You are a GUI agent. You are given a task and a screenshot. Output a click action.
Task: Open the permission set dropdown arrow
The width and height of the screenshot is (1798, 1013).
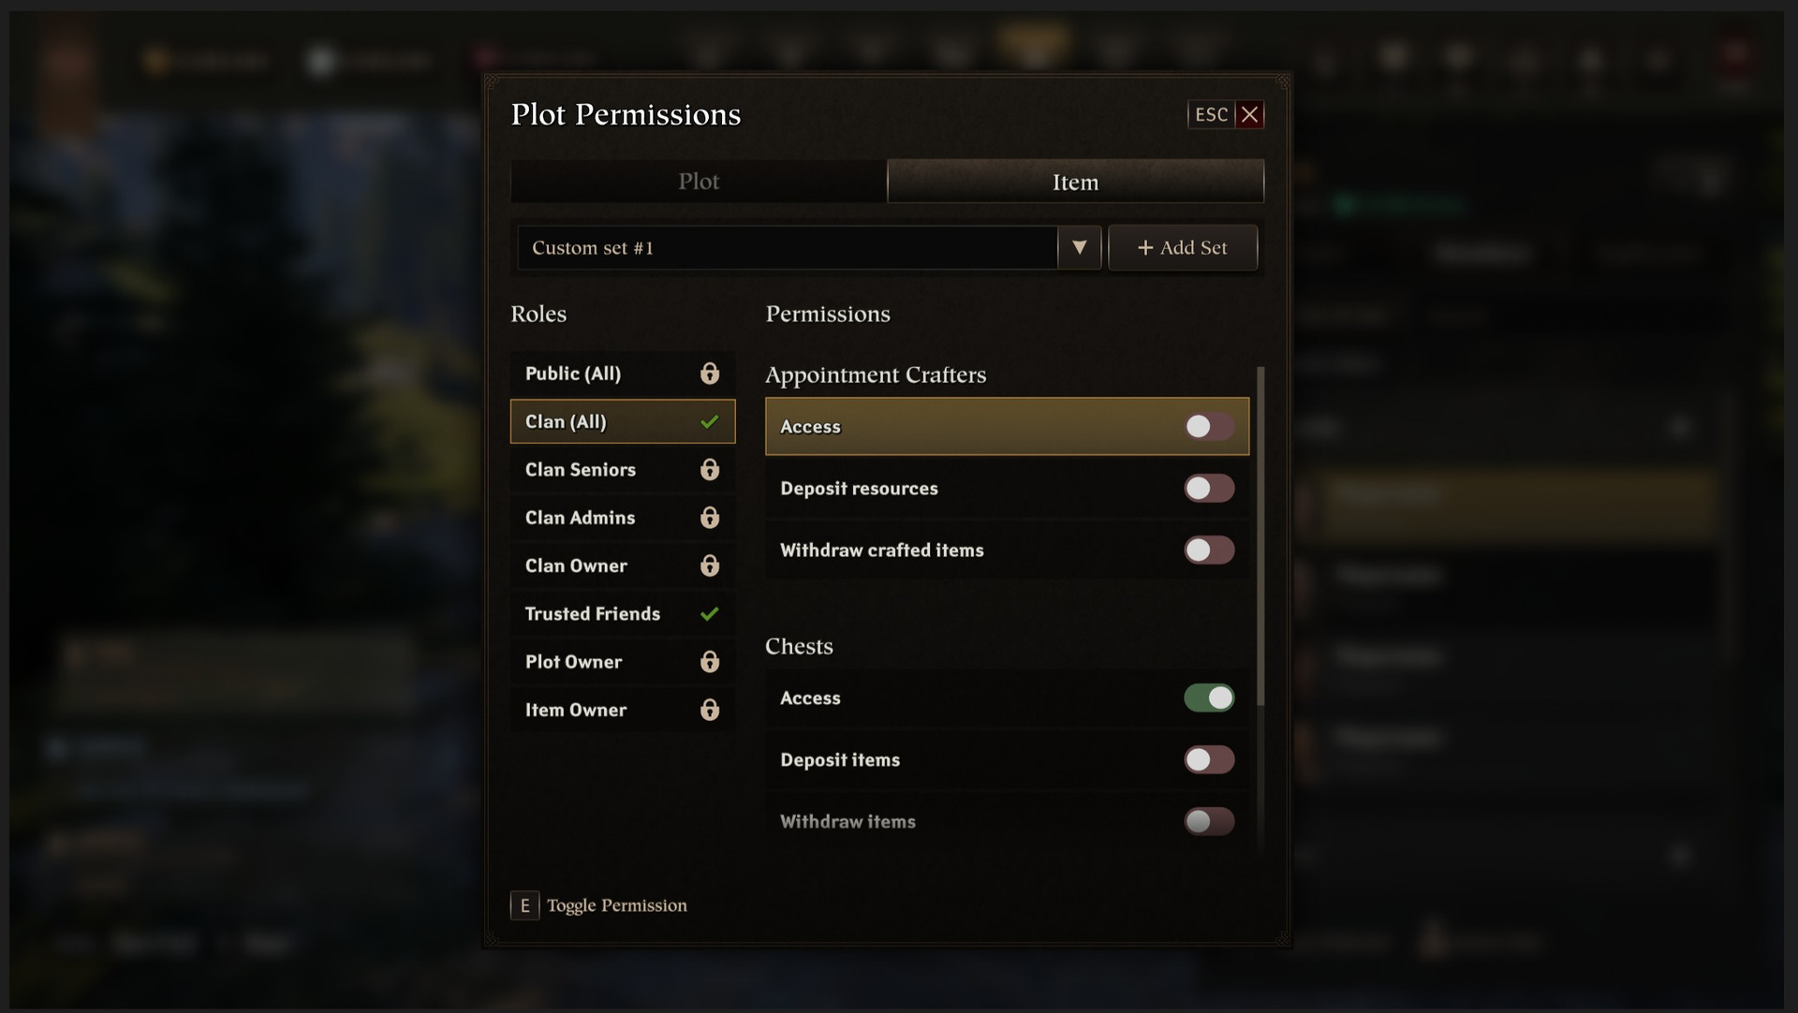click(x=1080, y=248)
